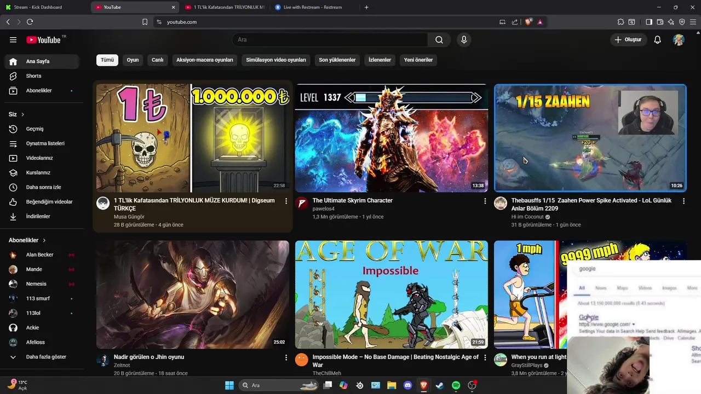This screenshot has height=394, width=701.
Task: Start voice search with the microphone icon
Action: point(464,39)
